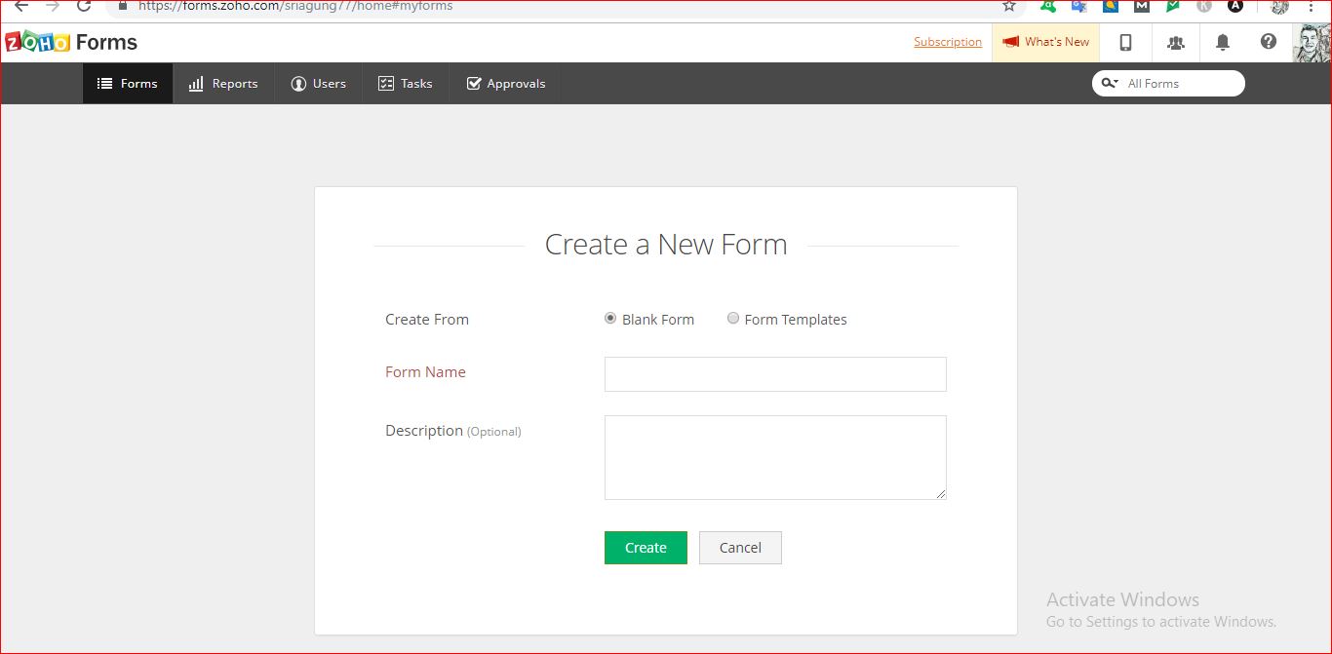This screenshot has width=1332, height=654.
Task: Switch to the Forms tab
Action: [x=128, y=84]
